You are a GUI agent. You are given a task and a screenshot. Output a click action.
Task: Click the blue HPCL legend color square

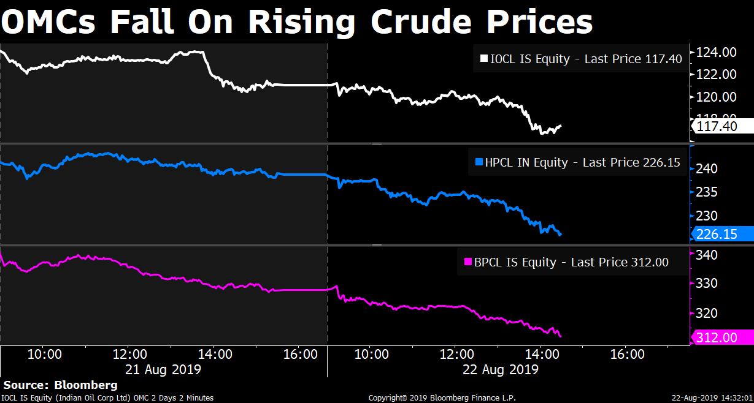(x=479, y=162)
